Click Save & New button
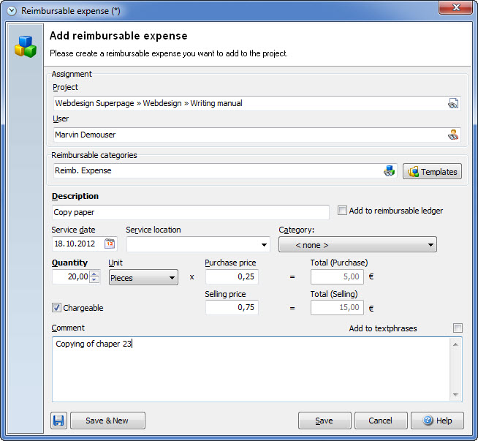The height and width of the screenshot is (441, 478). pyautogui.click(x=107, y=421)
